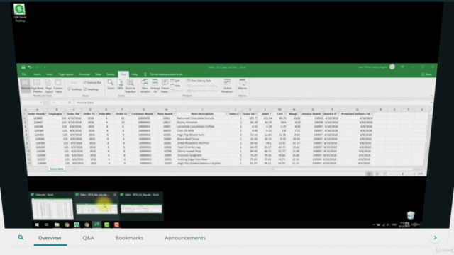
Task: Click the Split window option
Action: coord(175,81)
